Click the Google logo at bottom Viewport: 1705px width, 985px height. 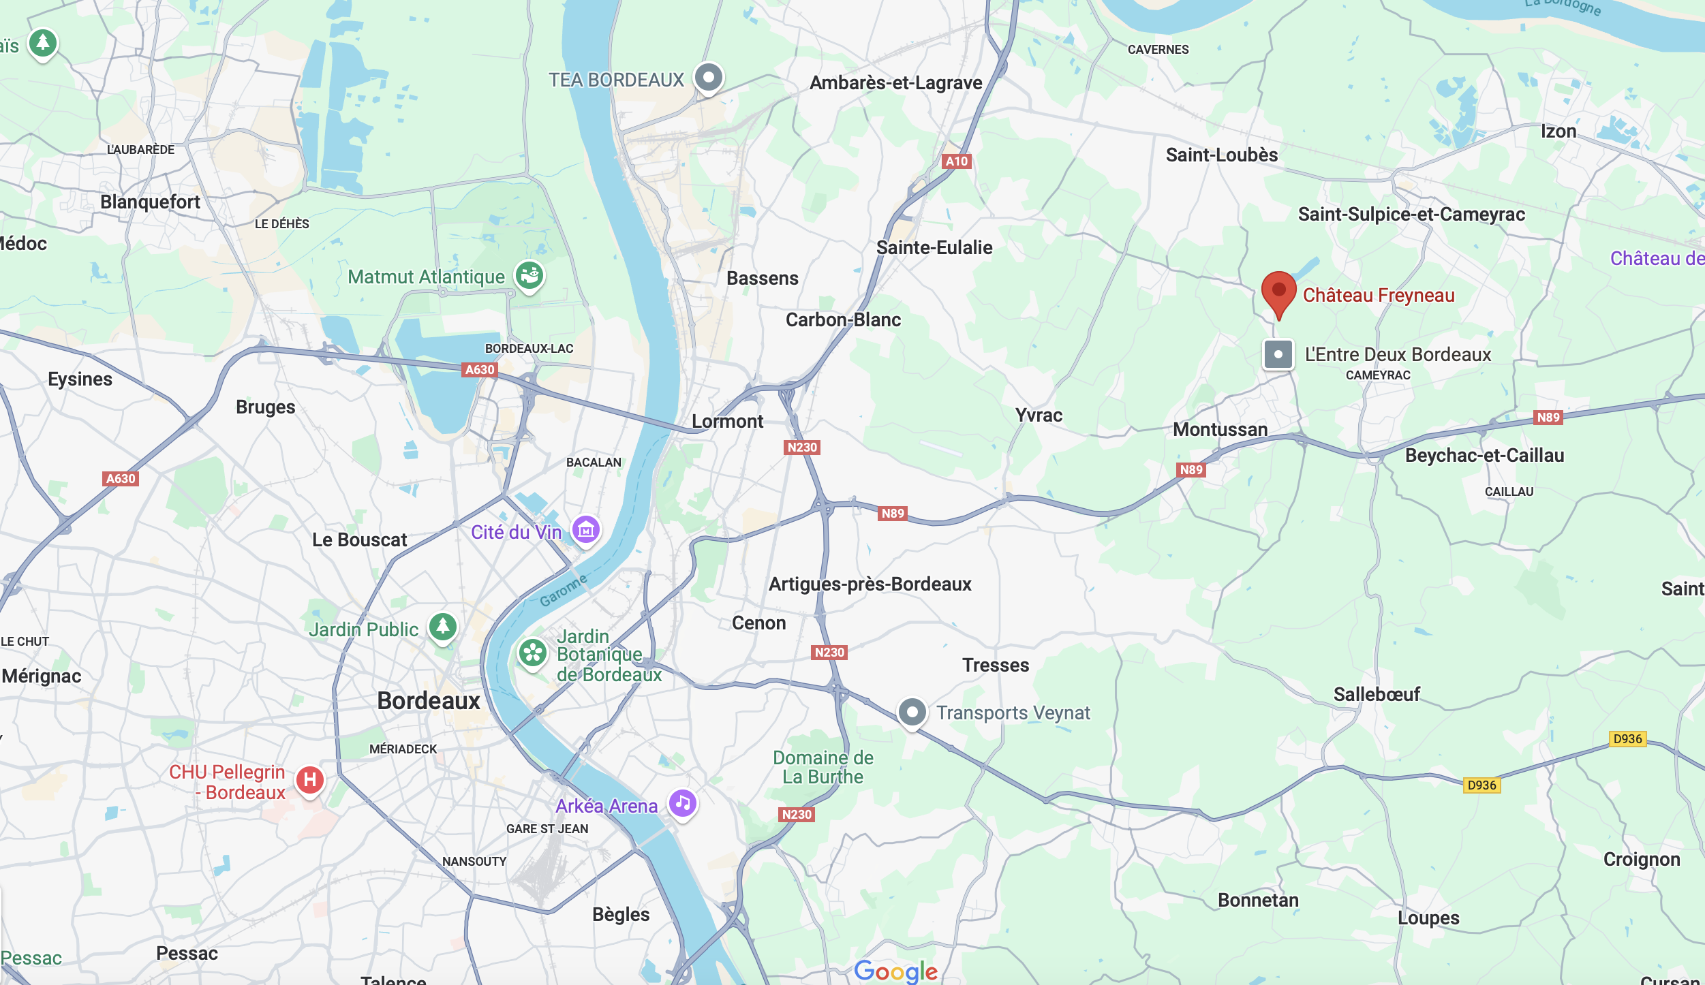[896, 971]
